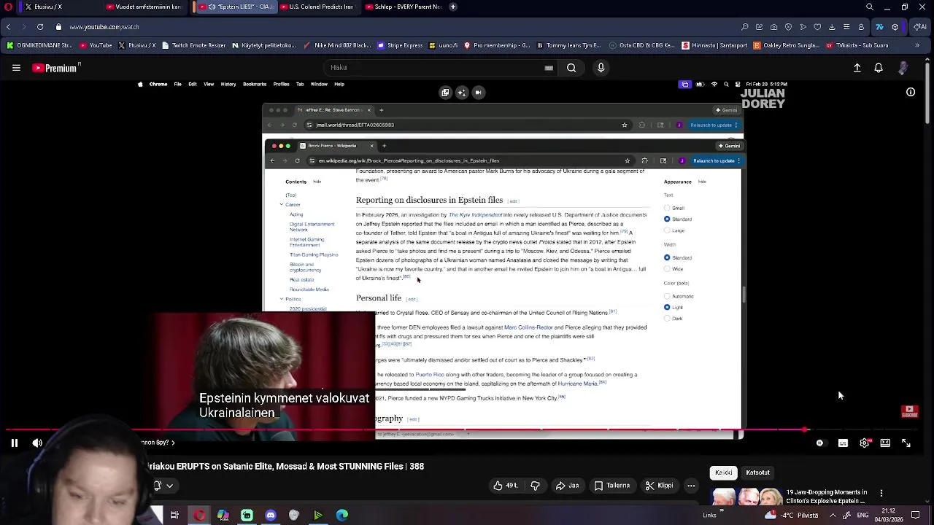Image resolution: width=934 pixels, height=525 pixels.
Task: Select the Katsotut filter chip
Action: (x=757, y=472)
